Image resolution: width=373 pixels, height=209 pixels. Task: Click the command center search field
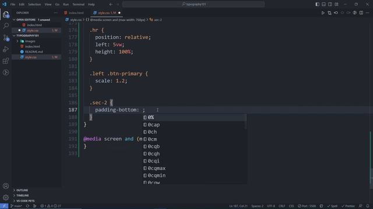click(x=193, y=4)
